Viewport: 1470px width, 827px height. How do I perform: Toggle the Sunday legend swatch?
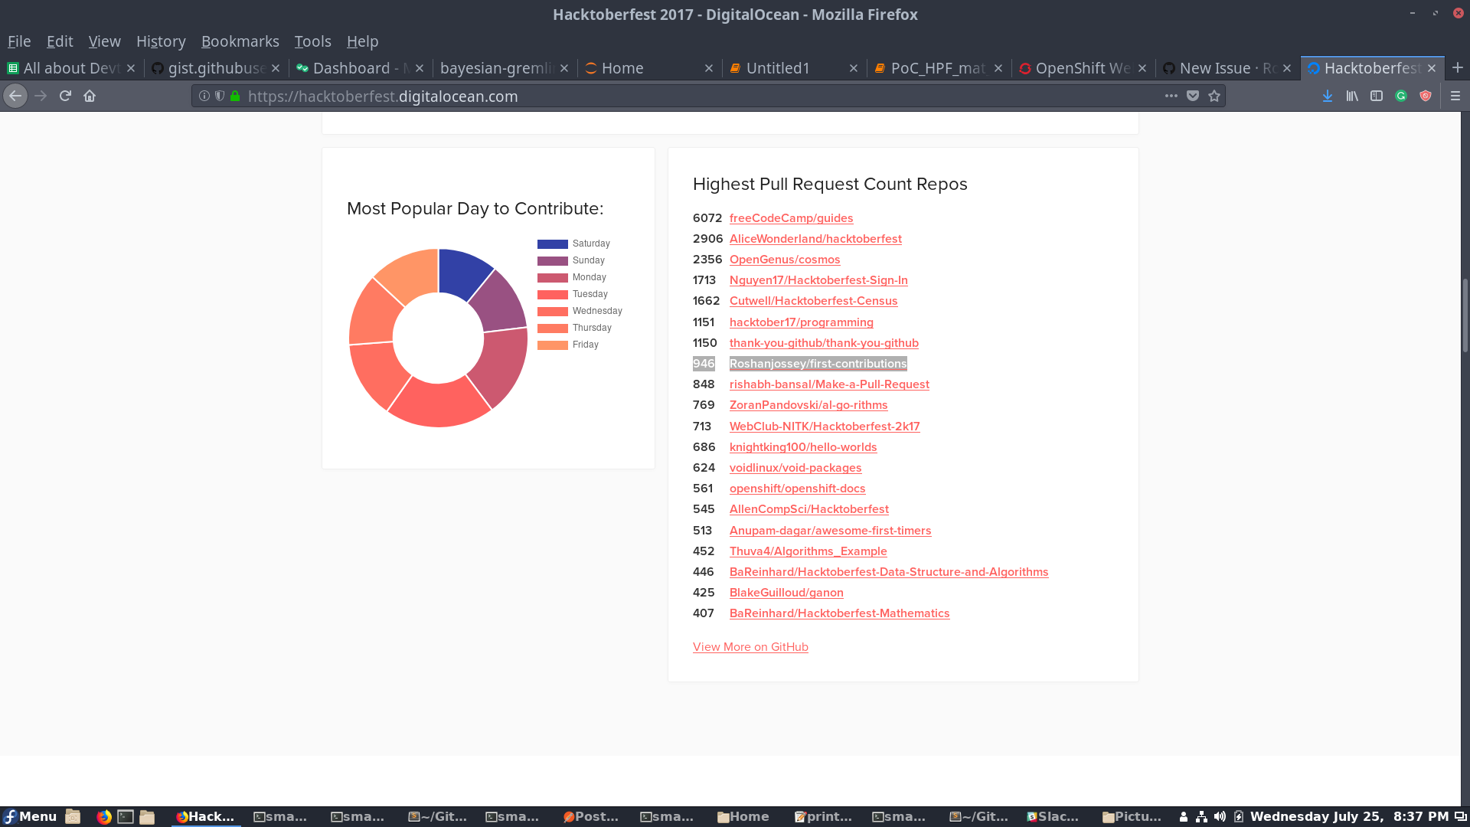552,261
